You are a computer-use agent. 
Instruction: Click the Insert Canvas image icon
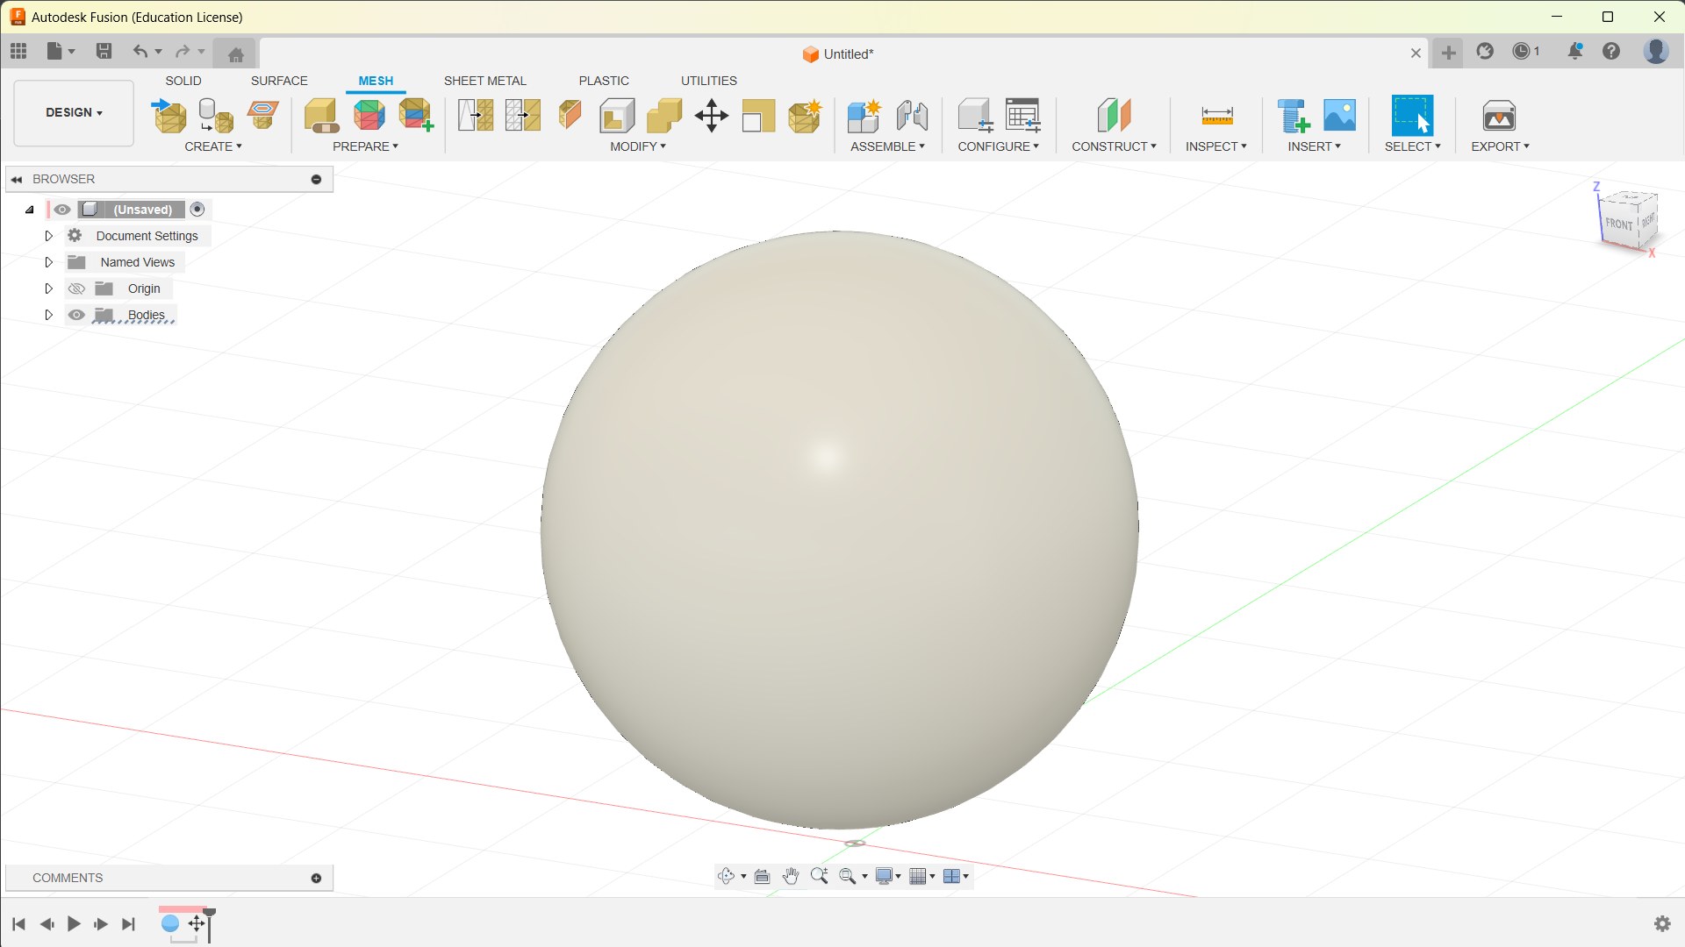pyautogui.click(x=1339, y=115)
